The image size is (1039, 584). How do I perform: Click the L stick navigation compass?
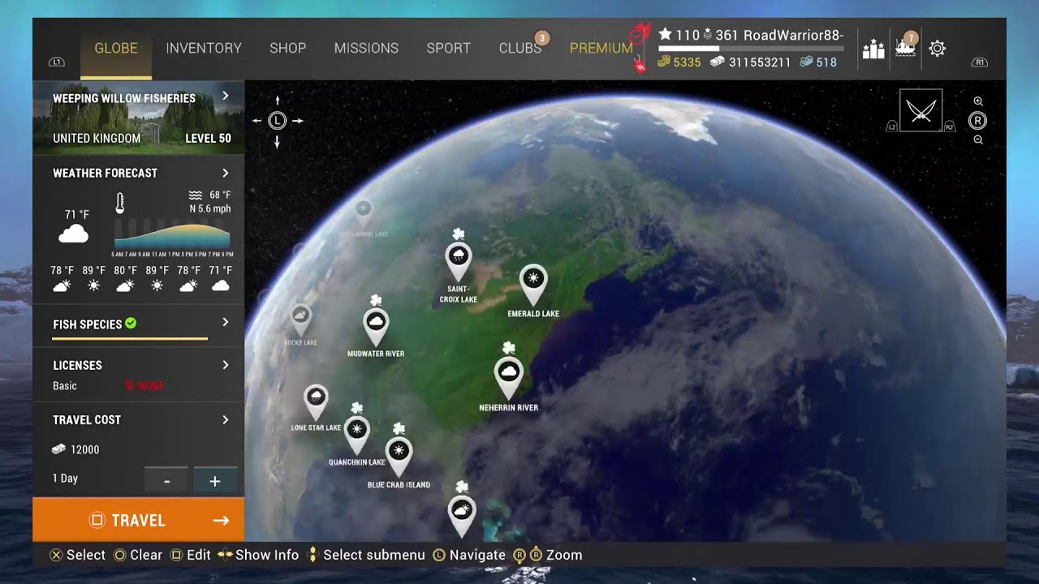pyautogui.click(x=278, y=121)
